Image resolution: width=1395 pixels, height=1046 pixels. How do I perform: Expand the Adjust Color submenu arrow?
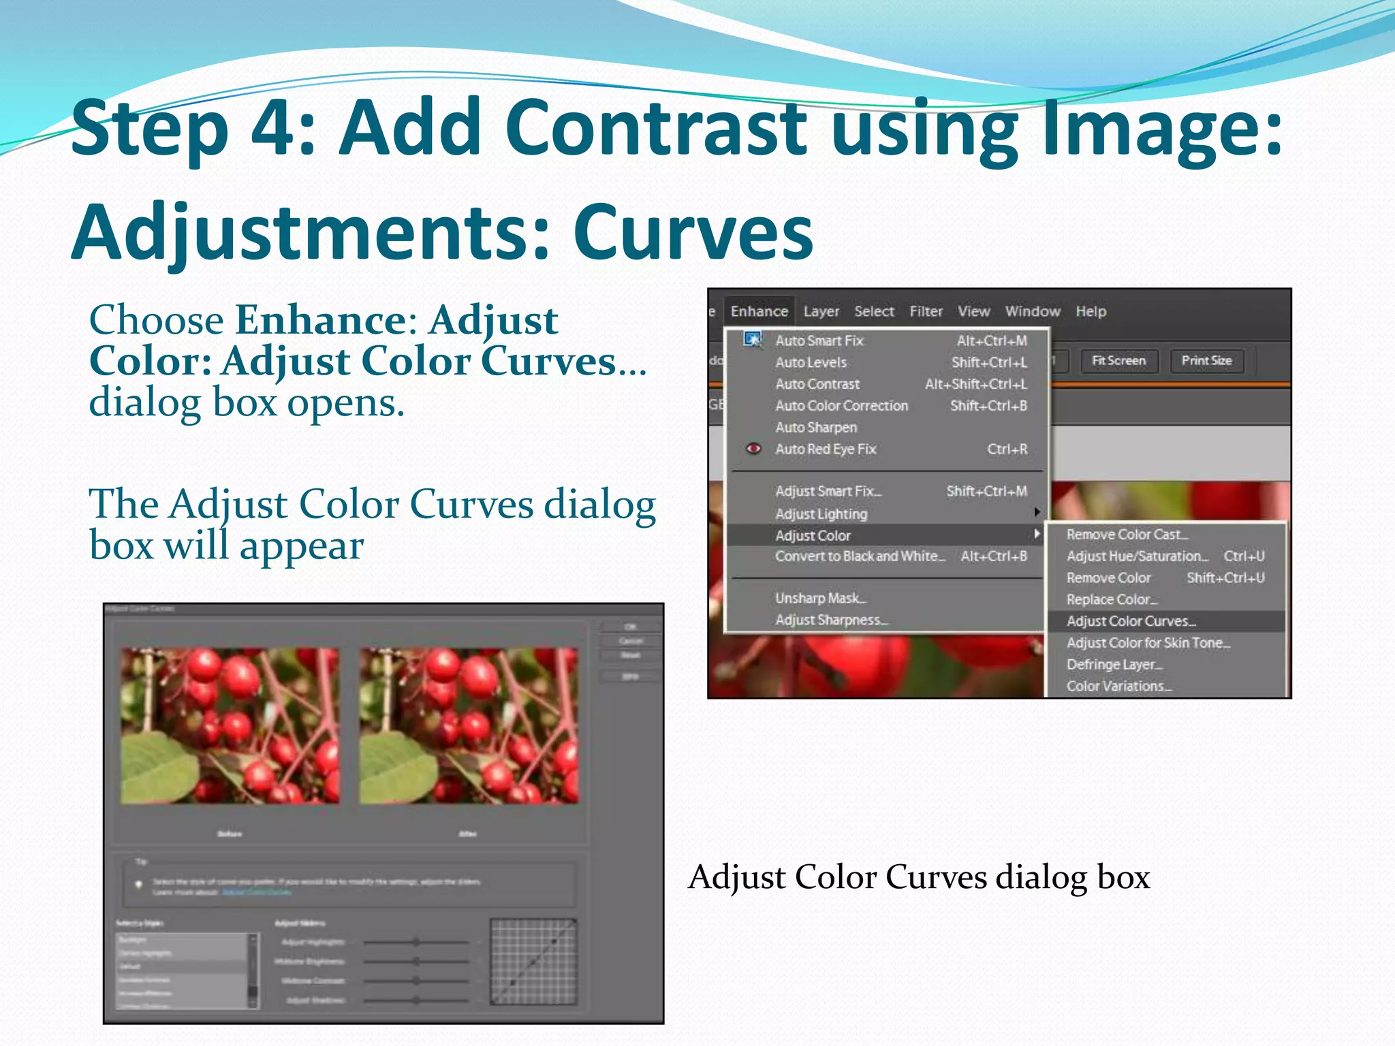click(x=1037, y=534)
